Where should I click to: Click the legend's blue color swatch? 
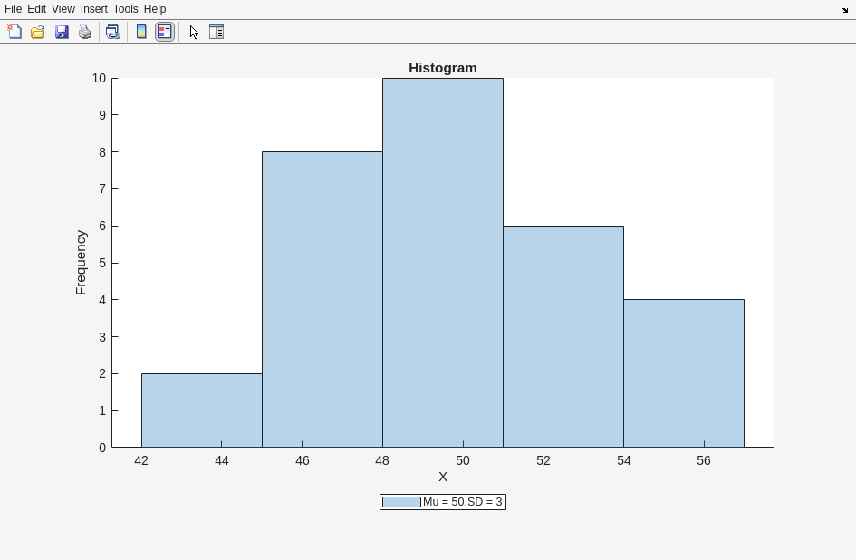(x=401, y=502)
